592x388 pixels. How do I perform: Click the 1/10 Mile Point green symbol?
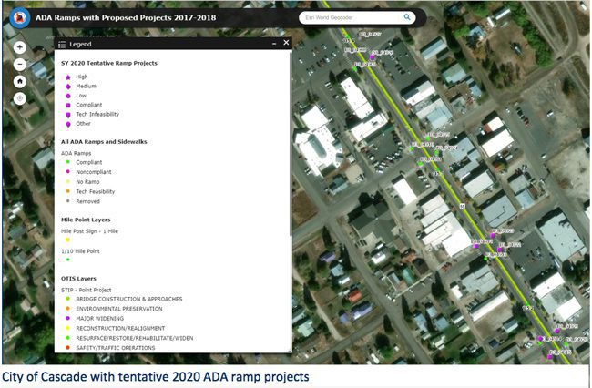[x=68, y=260]
